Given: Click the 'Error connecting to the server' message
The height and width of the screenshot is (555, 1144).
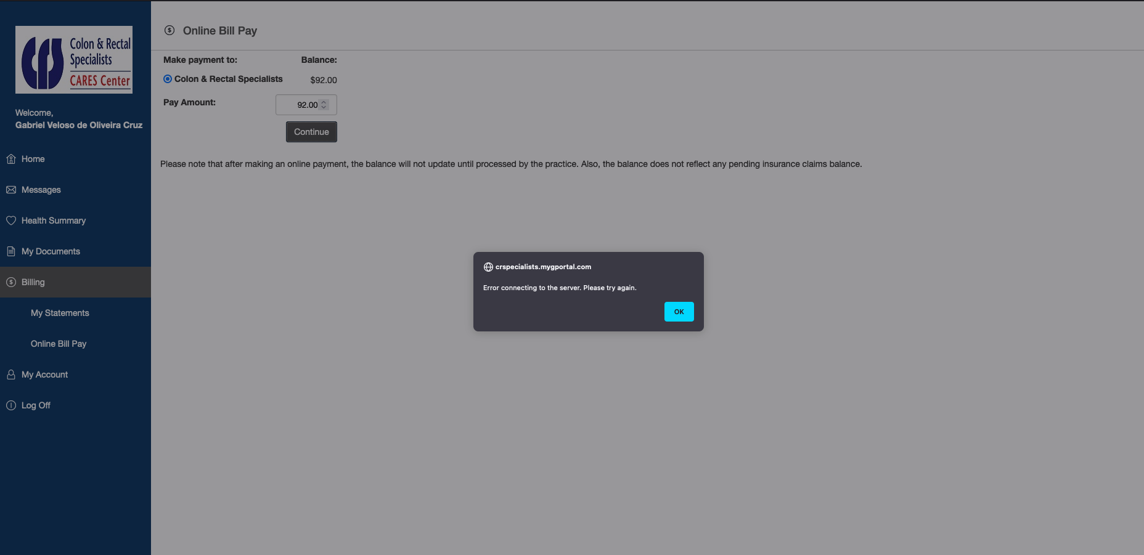Looking at the screenshot, I should click(560, 288).
